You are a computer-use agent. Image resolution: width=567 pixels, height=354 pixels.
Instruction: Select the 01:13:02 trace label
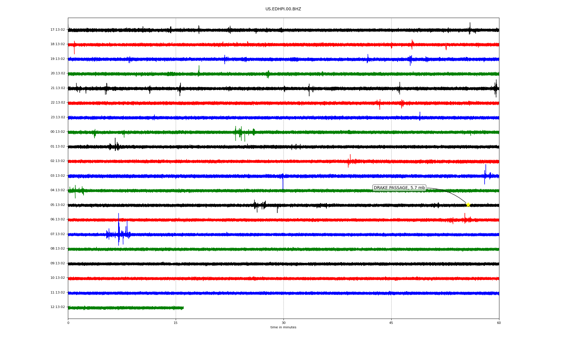tap(58, 147)
